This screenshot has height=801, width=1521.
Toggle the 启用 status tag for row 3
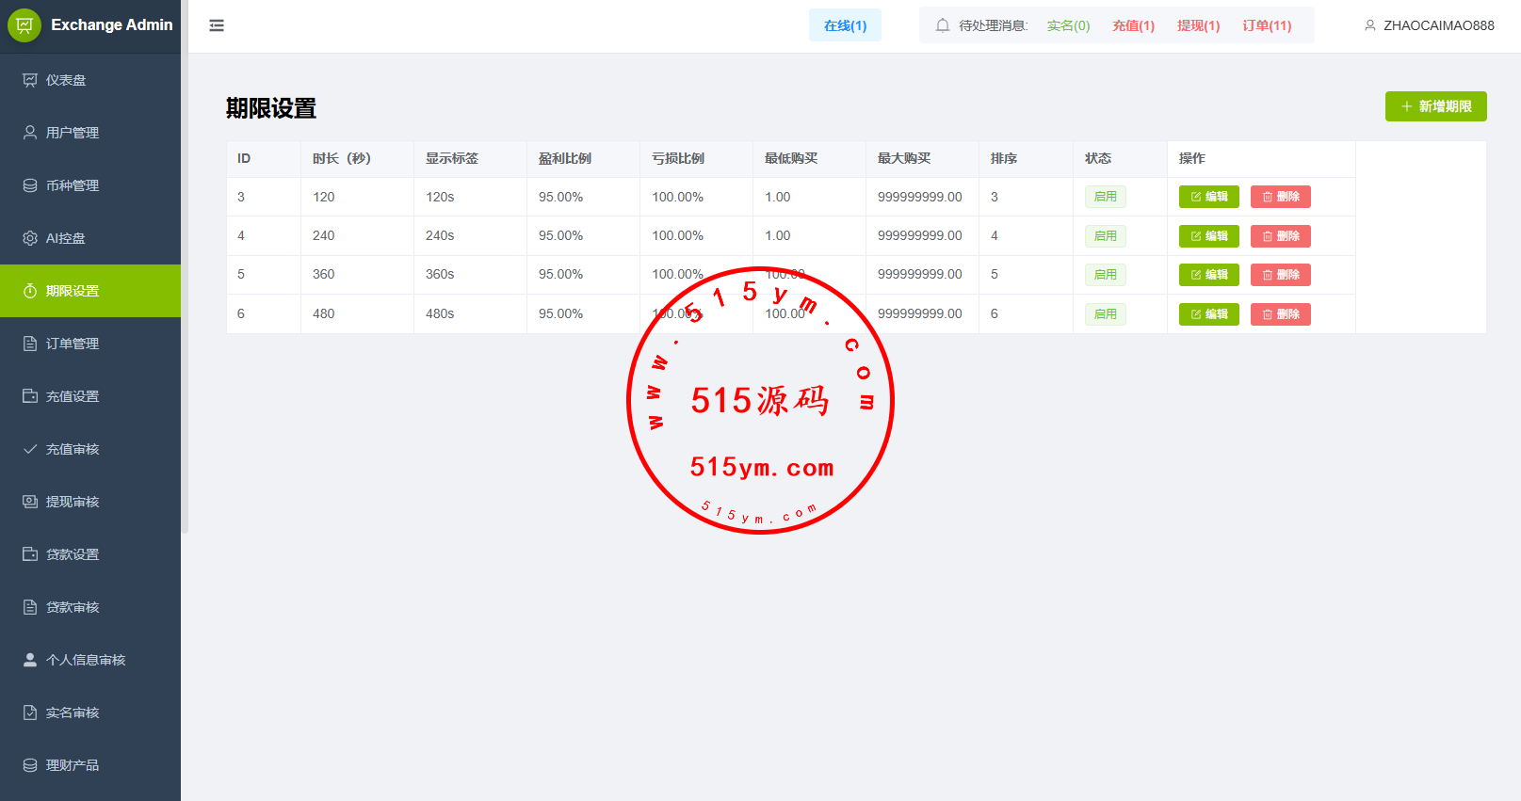click(x=1105, y=197)
